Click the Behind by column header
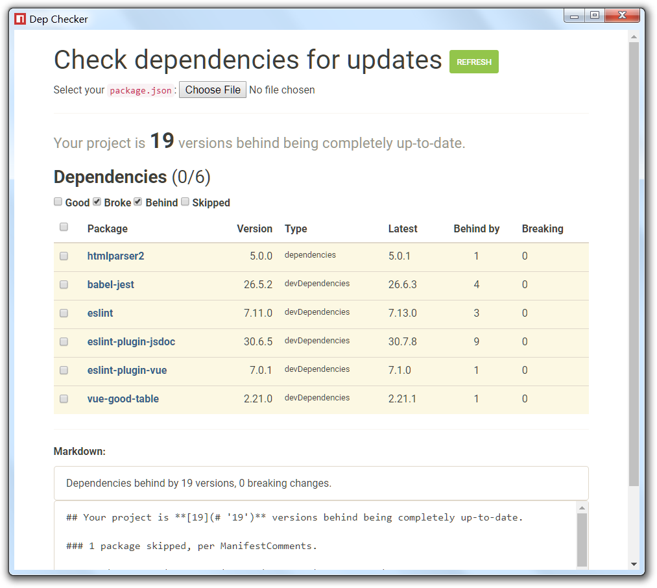This screenshot has height=588, width=657. pyautogui.click(x=477, y=228)
